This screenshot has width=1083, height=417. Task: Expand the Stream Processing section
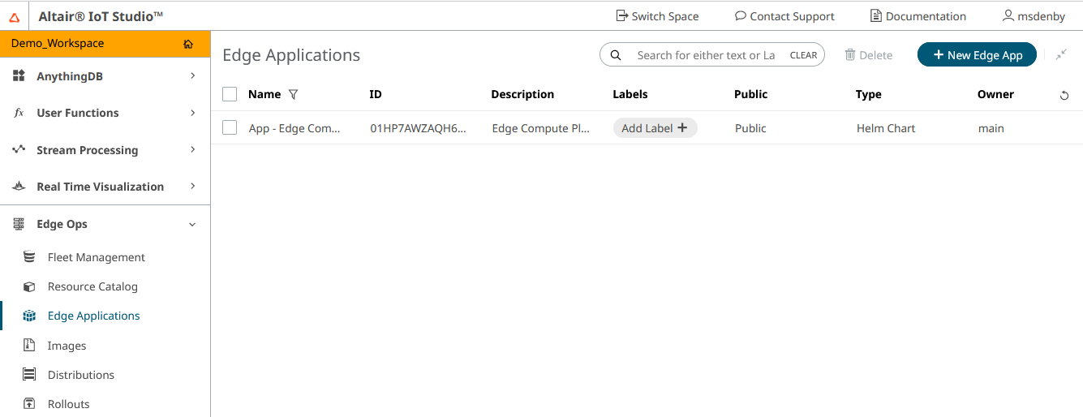pyautogui.click(x=192, y=150)
